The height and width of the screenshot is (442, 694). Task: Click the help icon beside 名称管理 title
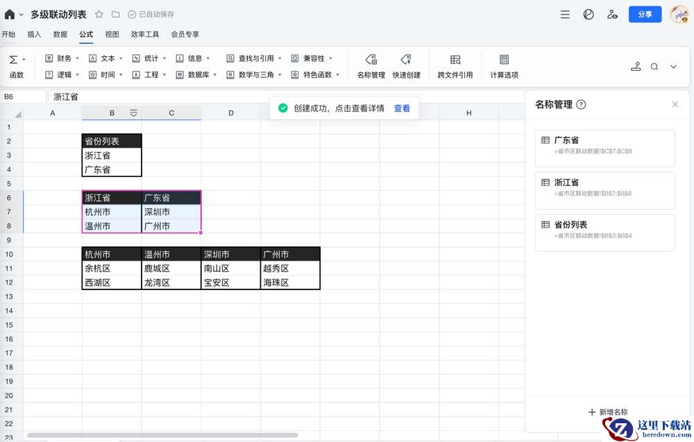[582, 105]
